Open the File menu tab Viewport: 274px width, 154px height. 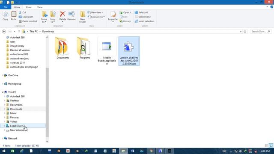click(x=6, y=7)
